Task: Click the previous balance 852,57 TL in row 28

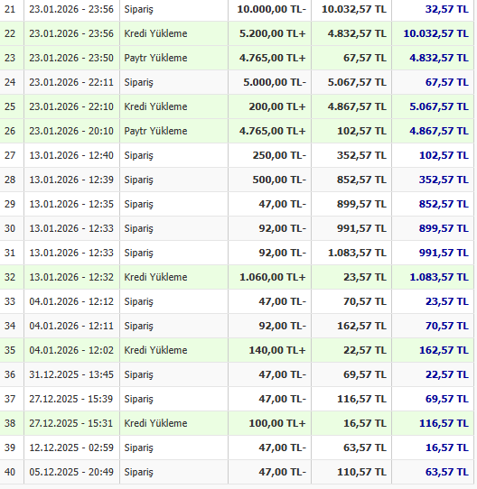Action: pyautogui.click(x=361, y=180)
